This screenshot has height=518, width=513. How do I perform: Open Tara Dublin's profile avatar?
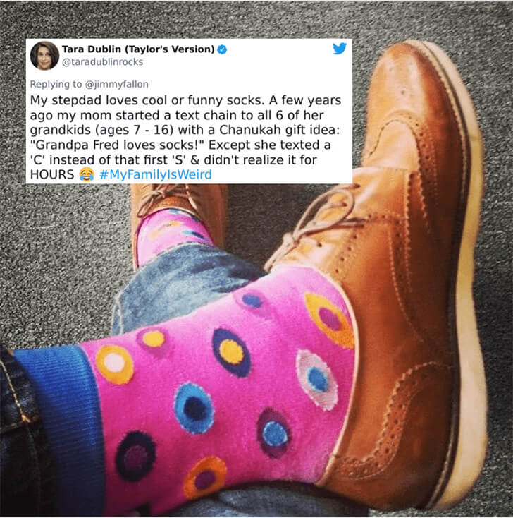pyautogui.click(x=44, y=56)
